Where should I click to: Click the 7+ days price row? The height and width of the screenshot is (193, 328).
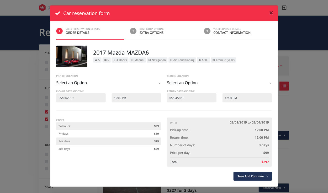(109, 134)
